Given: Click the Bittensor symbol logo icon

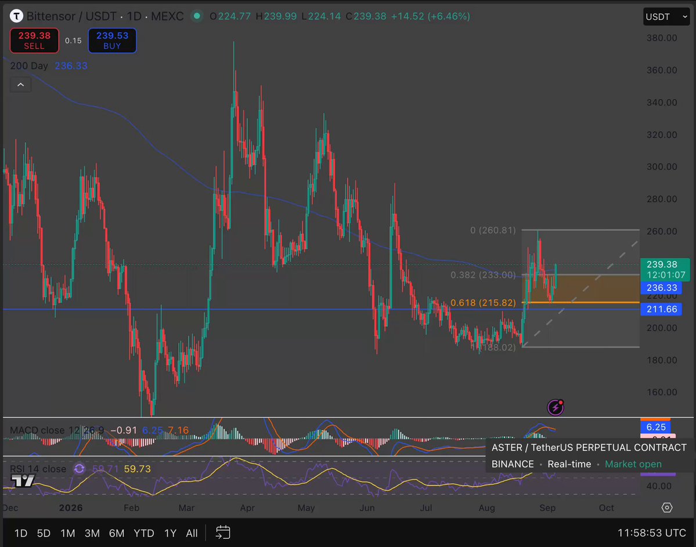Looking at the screenshot, I should [16, 16].
